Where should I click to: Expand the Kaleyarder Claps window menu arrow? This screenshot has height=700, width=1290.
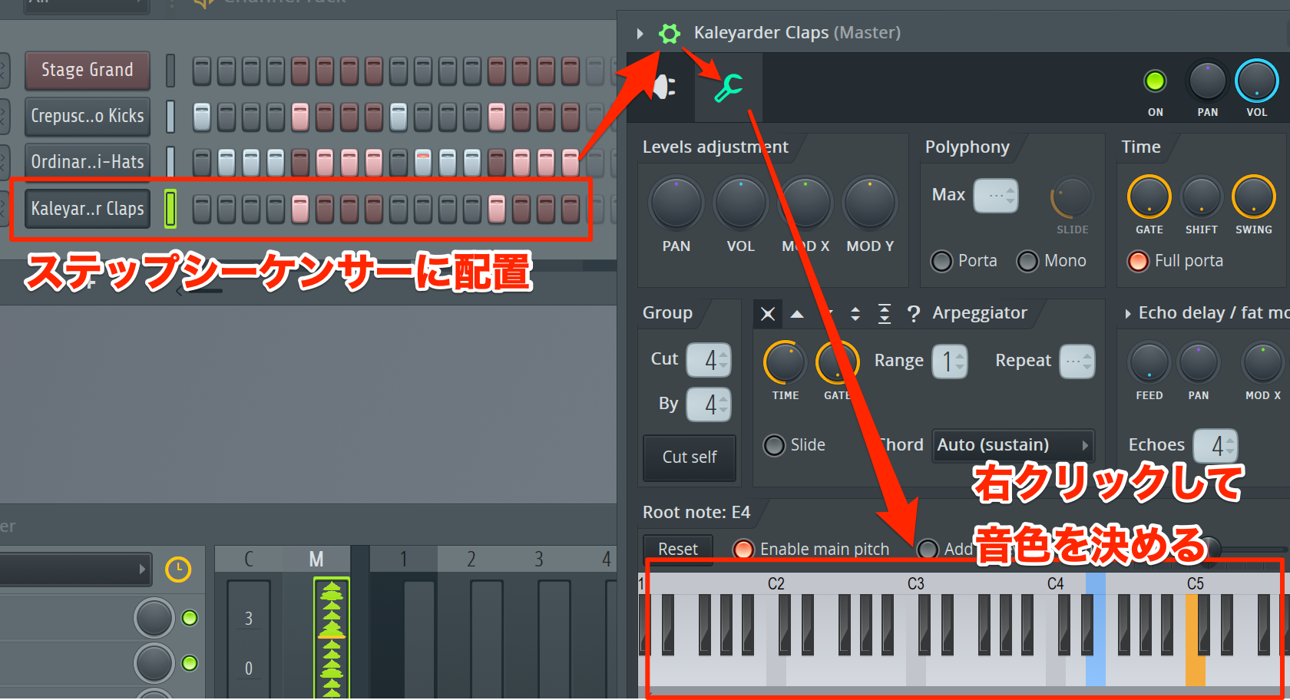640,33
